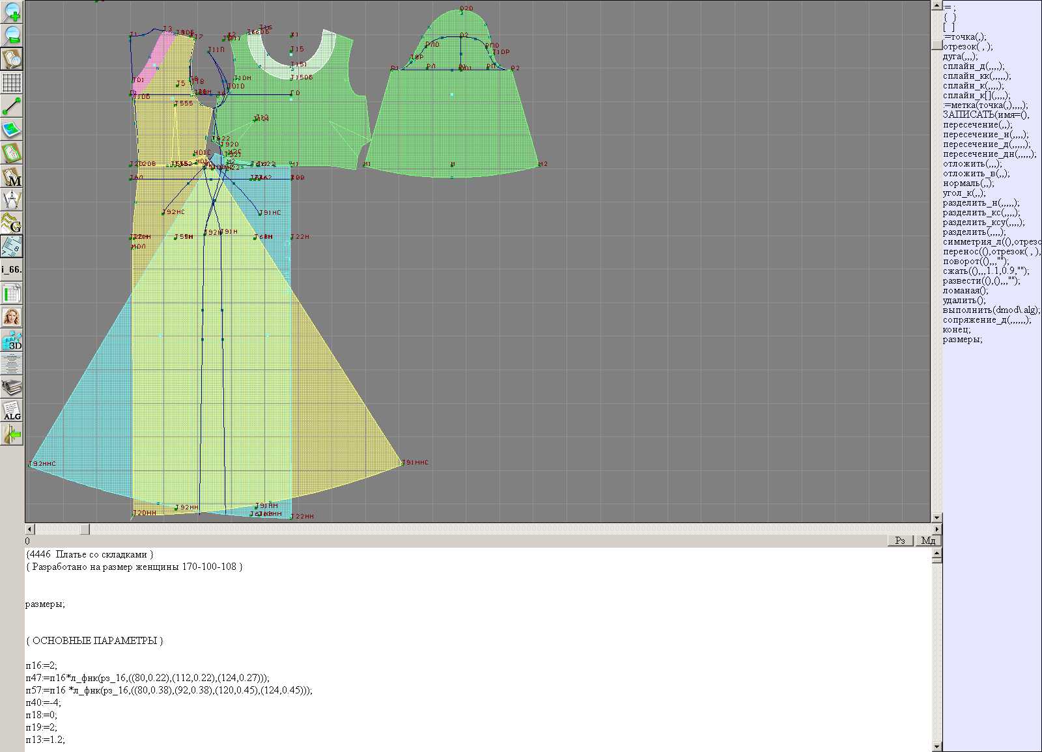Select the line segment measuring tool
This screenshot has height=752, width=1042.
coord(12,106)
